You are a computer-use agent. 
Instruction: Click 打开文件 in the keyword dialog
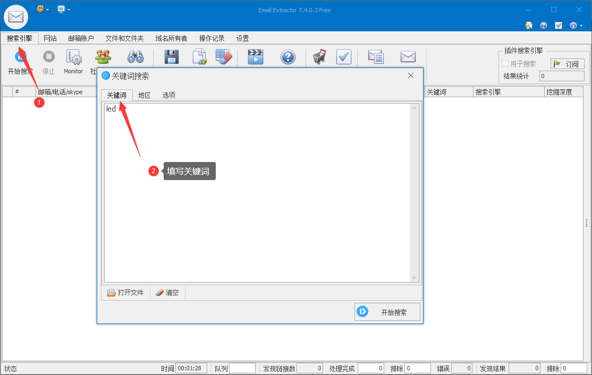click(x=126, y=292)
